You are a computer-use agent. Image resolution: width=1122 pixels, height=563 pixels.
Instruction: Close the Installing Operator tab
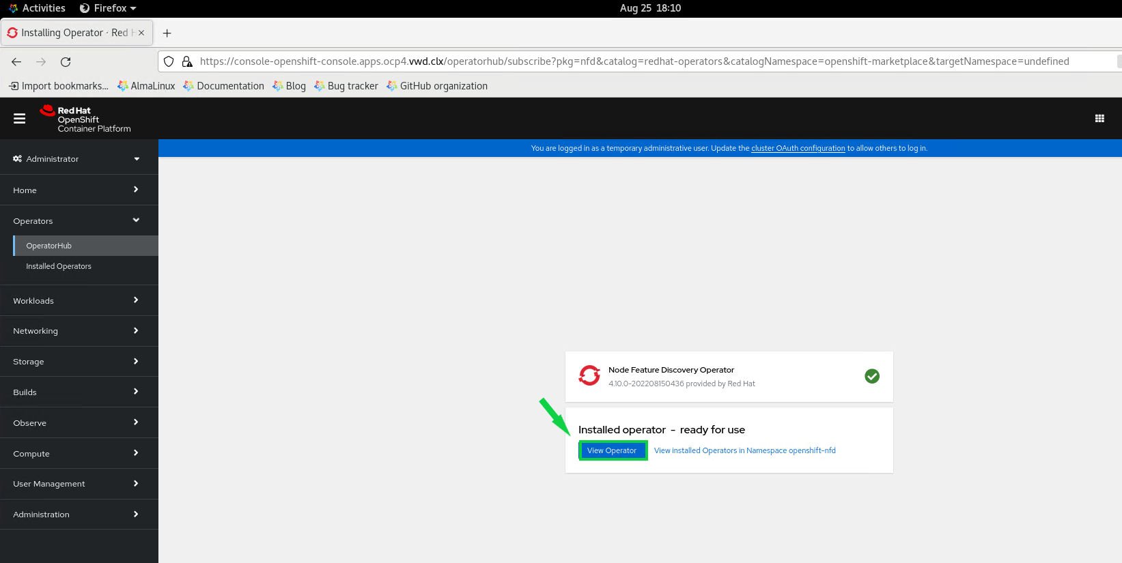141,33
